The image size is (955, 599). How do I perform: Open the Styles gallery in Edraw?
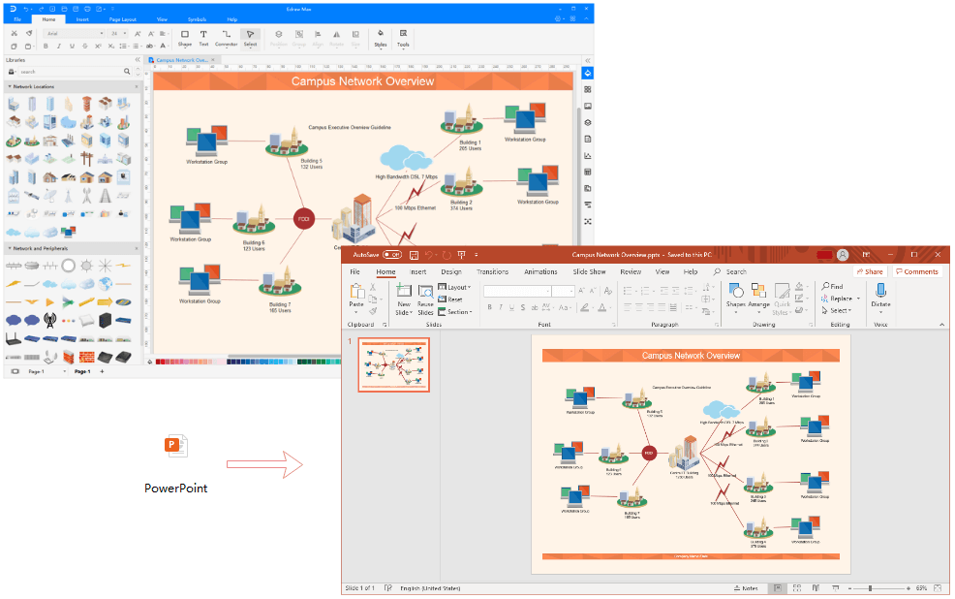[x=380, y=37]
